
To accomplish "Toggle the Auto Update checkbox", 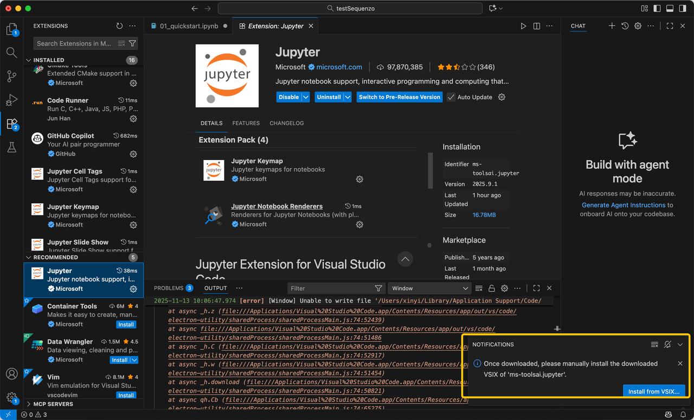I will 451,97.
